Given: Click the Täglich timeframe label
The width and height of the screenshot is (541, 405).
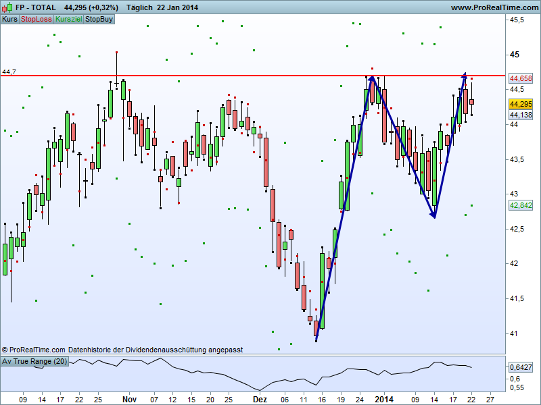Looking at the screenshot, I should pos(139,7).
